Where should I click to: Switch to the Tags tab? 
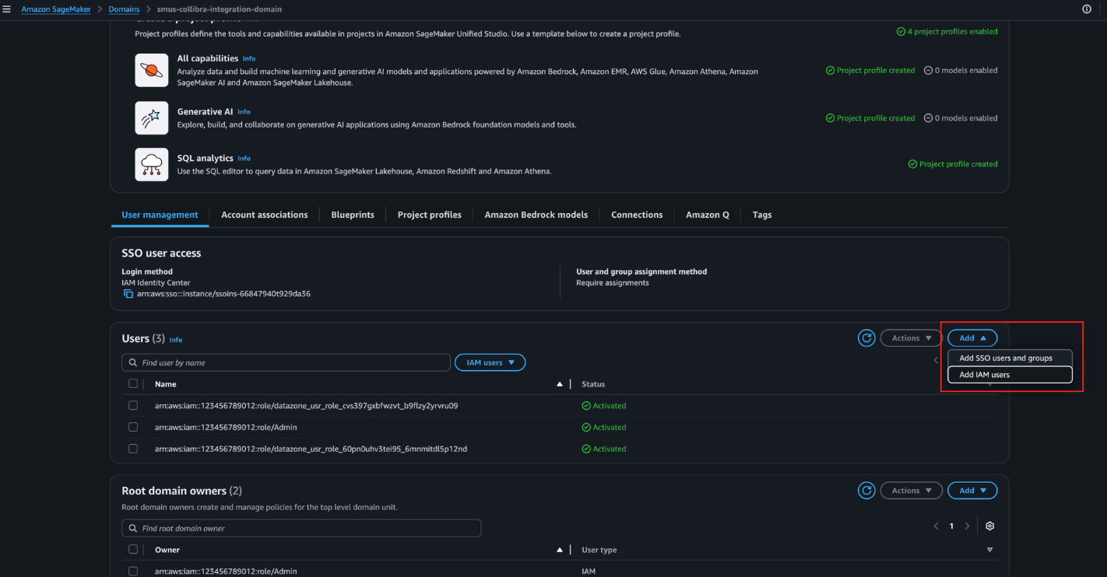[x=762, y=215]
